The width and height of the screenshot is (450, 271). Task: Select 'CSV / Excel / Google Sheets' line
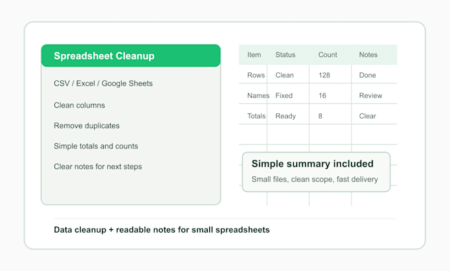103,83
